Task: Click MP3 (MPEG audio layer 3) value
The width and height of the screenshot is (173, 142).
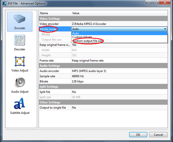Action: coord(89,71)
